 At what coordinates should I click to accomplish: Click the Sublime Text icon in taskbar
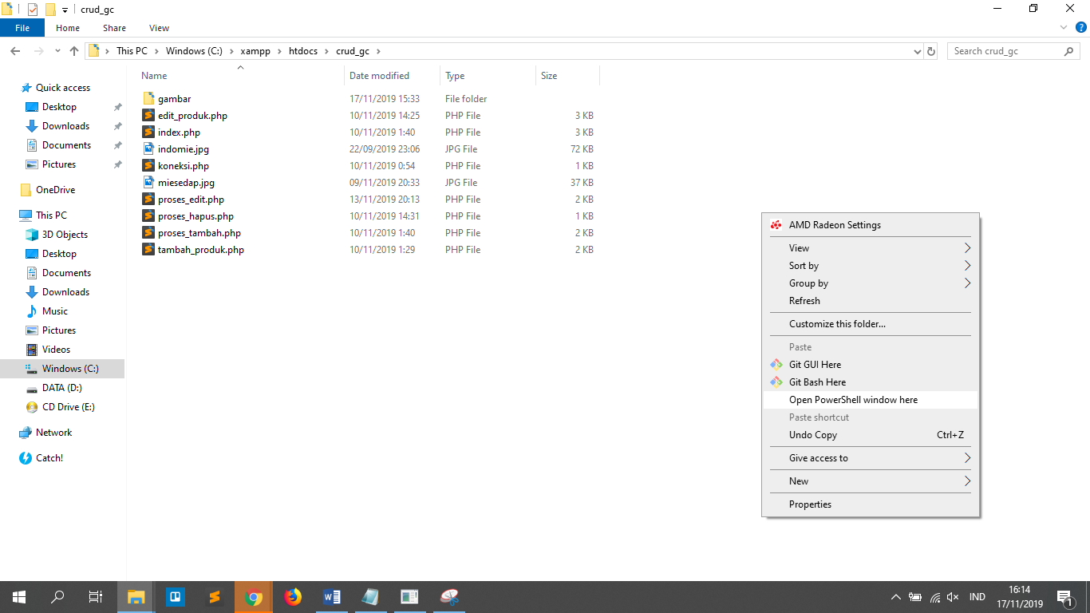214,597
